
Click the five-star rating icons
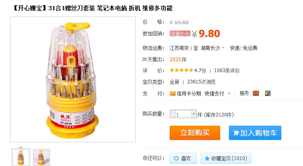tap(181, 70)
